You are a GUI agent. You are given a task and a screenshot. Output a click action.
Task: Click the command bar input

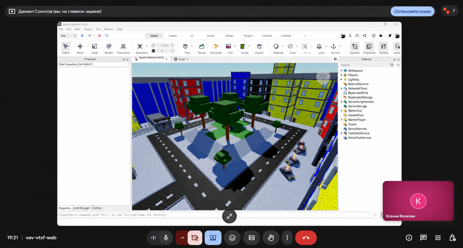pos(215,215)
